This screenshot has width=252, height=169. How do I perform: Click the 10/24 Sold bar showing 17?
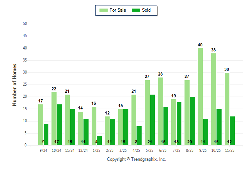coord(59,125)
